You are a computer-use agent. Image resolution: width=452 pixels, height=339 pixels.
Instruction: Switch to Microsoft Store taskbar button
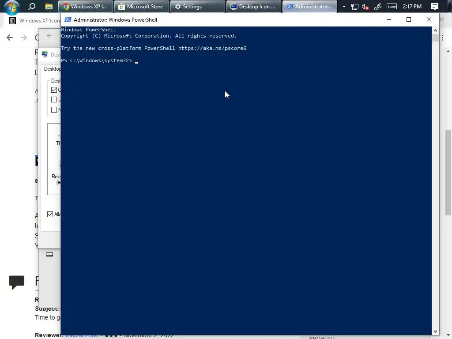[x=141, y=6]
